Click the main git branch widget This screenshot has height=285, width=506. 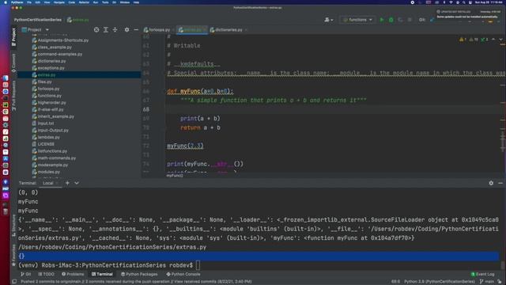(x=487, y=282)
